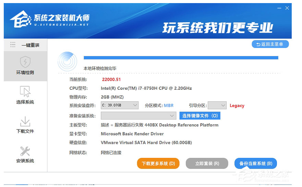Image resolution: width=302 pixels, height=187 pixels.
Task: Click the radar scan icon
Action: pos(67,62)
